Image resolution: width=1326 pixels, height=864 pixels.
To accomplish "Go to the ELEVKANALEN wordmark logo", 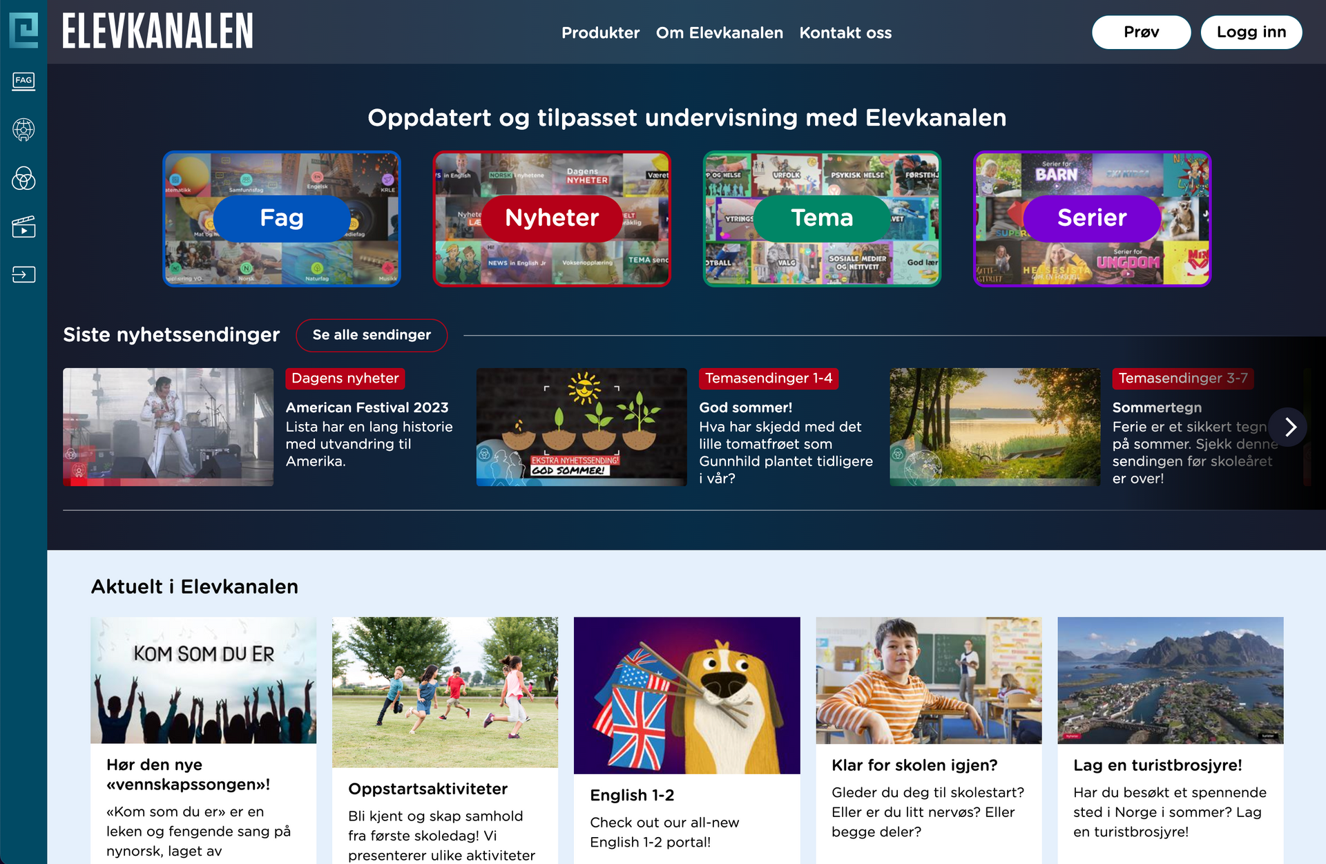I will point(157,32).
